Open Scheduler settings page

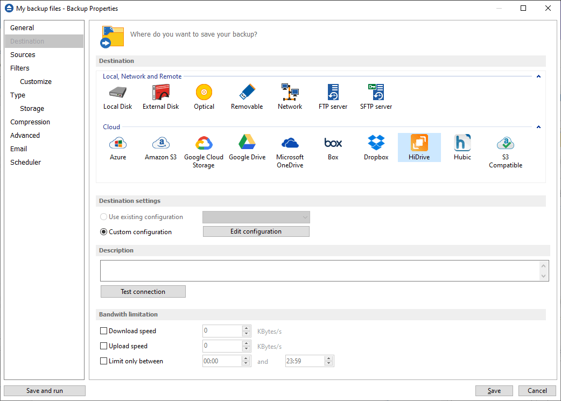click(x=44, y=163)
